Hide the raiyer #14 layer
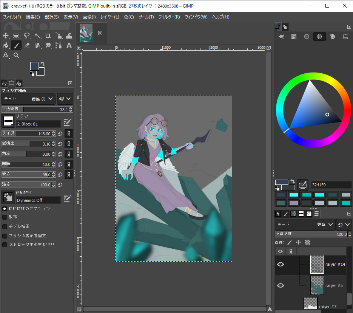This screenshot has height=313, width=353. [280, 264]
